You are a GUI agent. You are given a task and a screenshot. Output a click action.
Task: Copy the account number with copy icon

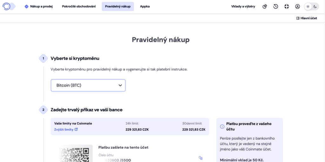pos(201,158)
